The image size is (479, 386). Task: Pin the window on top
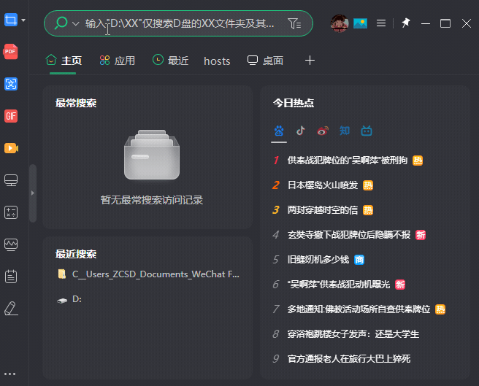[x=406, y=23]
